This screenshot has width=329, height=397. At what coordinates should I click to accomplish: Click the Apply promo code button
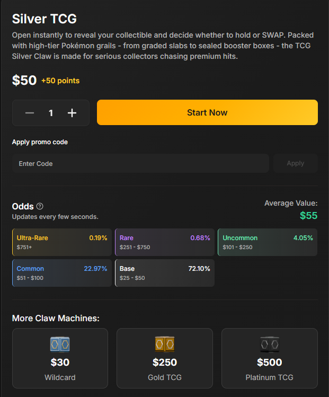click(x=295, y=163)
